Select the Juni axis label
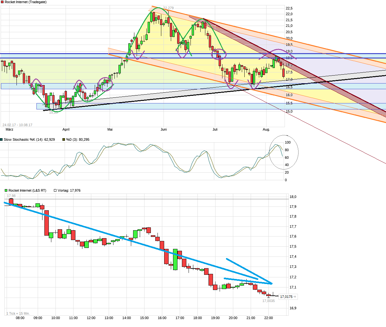386x327 pixels. [163, 129]
